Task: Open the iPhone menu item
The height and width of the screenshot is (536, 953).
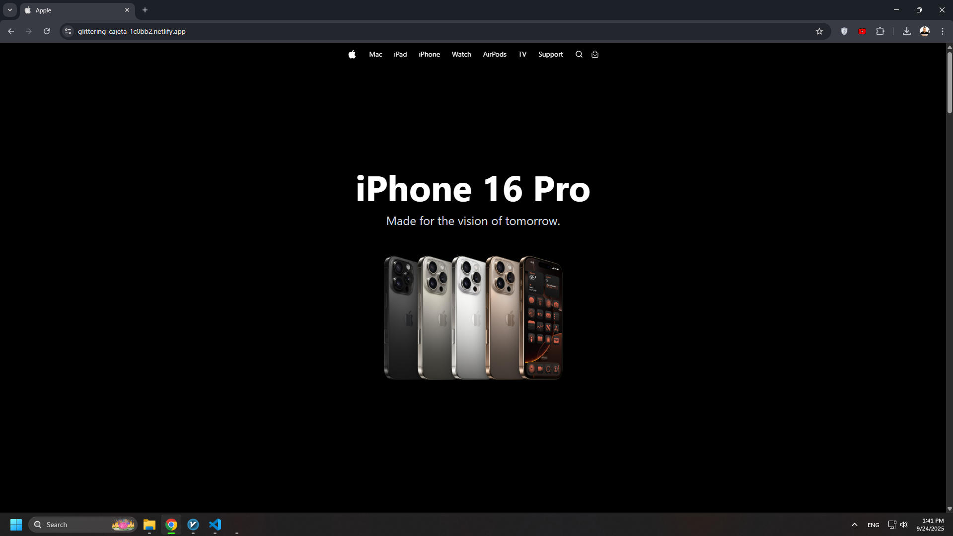Action: point(429,55)
